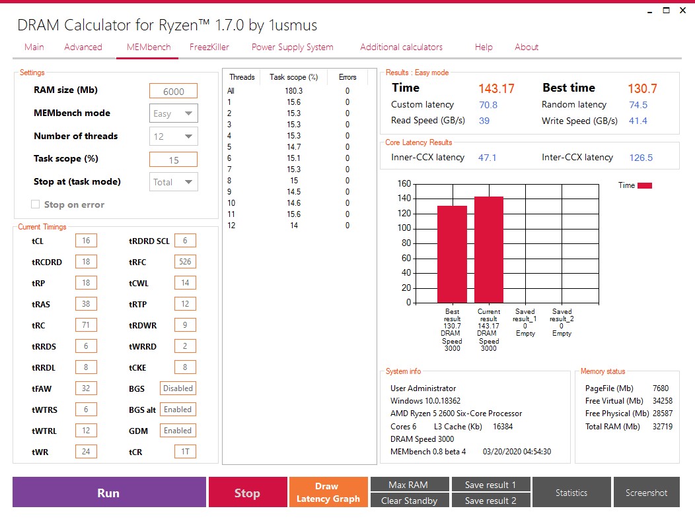Click the BGS alt Enabled field
Image resolution: width=695 pixels, height=521 pixels.
[x=178, y=410]
